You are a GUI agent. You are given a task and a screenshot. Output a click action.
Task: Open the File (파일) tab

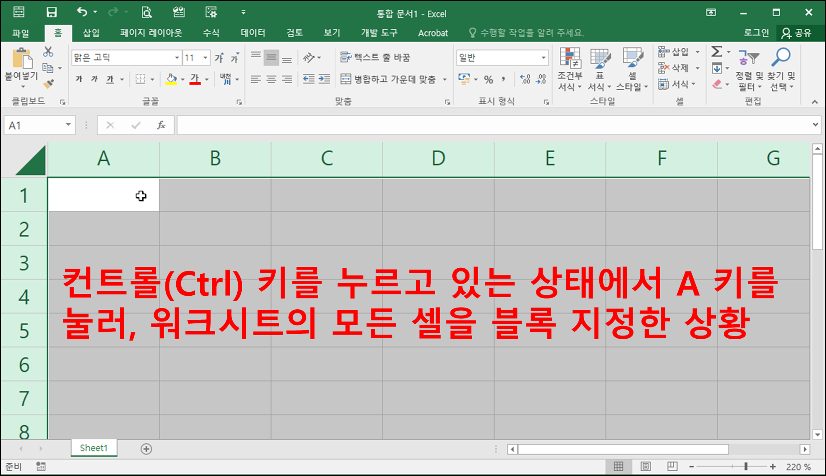[21, 33]
